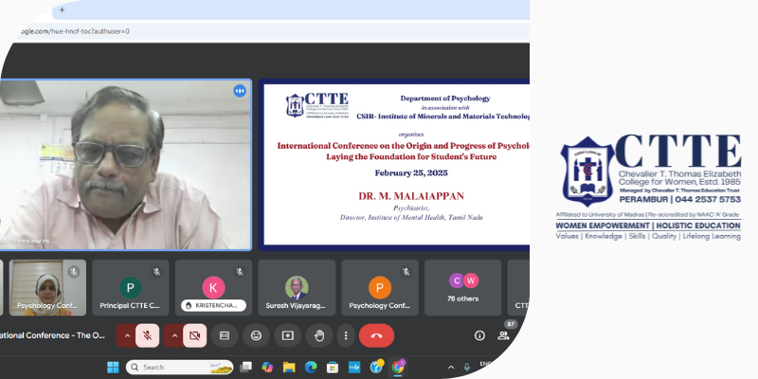Select the Suresh Vijayarag... participant tile
The width and height of the screenshot is (758, 379).
coord(297,288)
